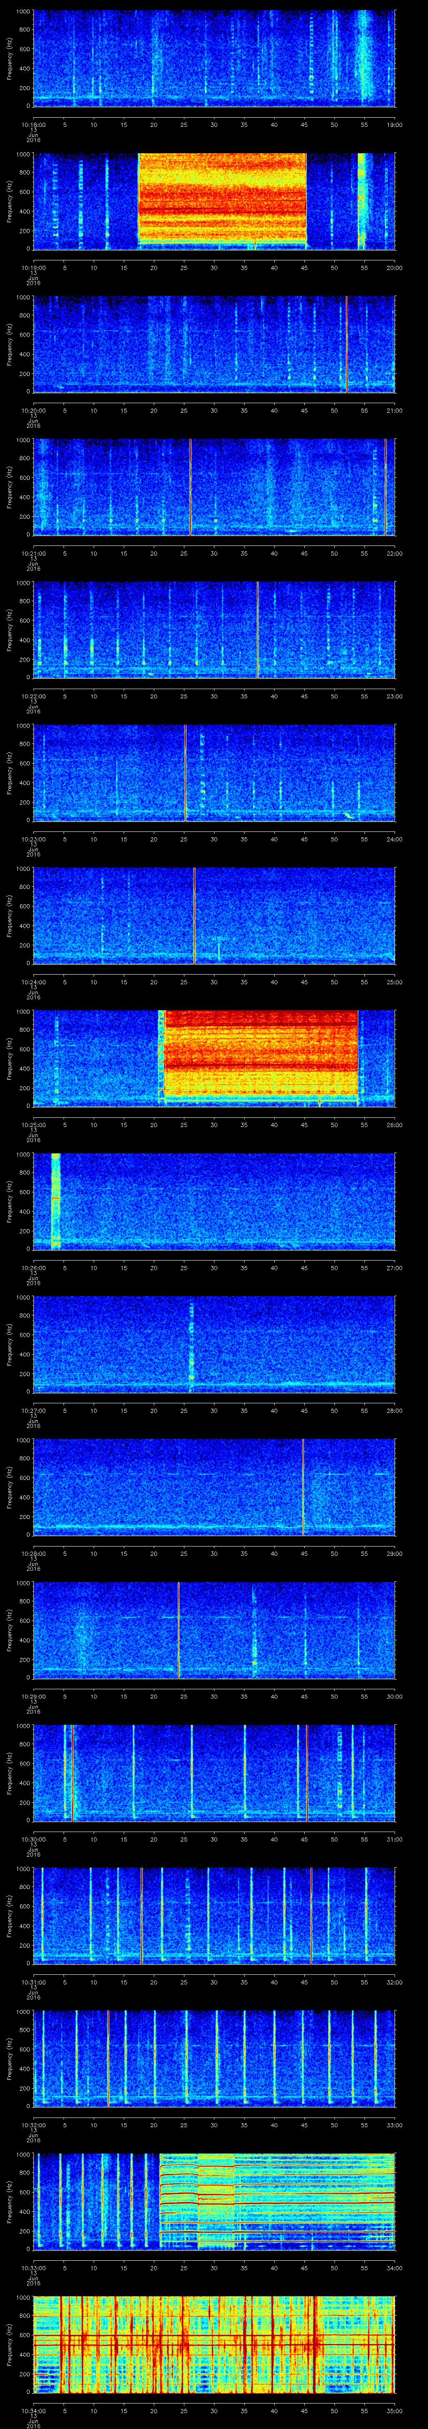
Task: Click the 10:28:00 start time label
Action: click(33, 1554)
